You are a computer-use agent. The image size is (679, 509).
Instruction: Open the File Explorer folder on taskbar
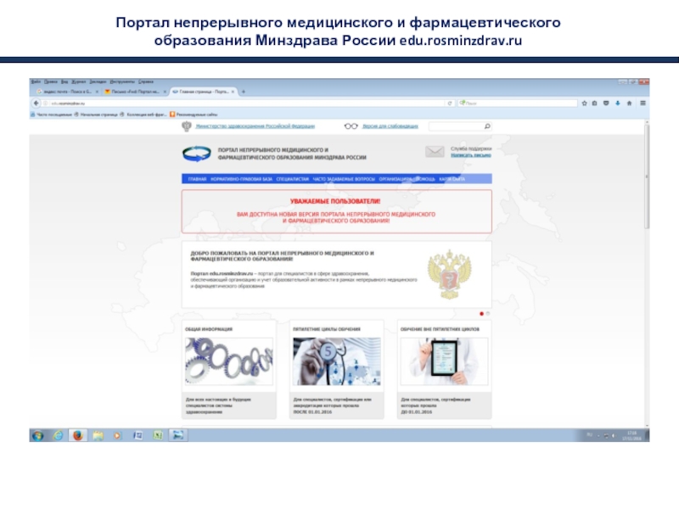click(98, 435)
